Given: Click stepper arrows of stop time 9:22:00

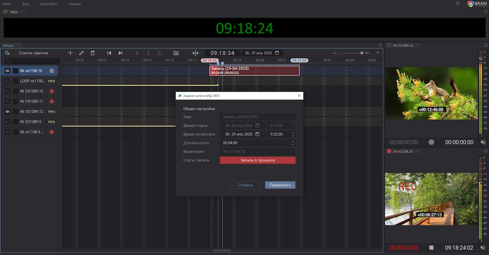Looking at the screenshot, I should click(x=293, y=134).
